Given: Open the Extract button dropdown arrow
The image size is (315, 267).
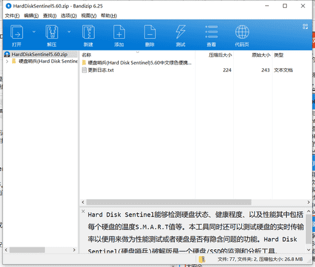Looking at the screenshot, I should [69, 31].
